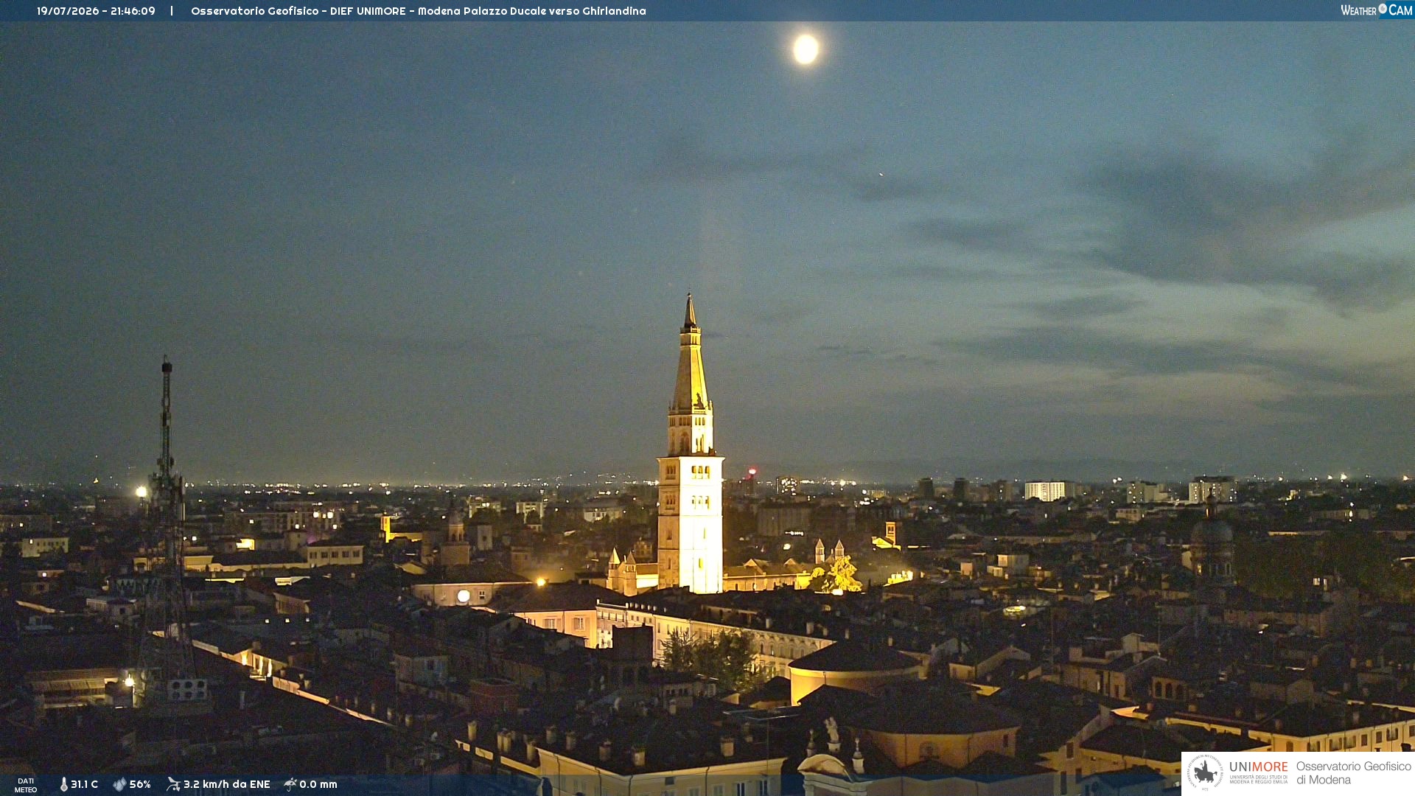1415x796 pixels.
Task: Click the camera title Osservatorio Geofisico - DIEF UNIMORE
Action: click(419, 11)
